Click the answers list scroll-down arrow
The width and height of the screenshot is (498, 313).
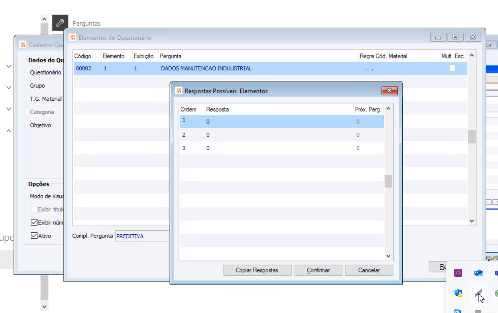coord(388,256)
